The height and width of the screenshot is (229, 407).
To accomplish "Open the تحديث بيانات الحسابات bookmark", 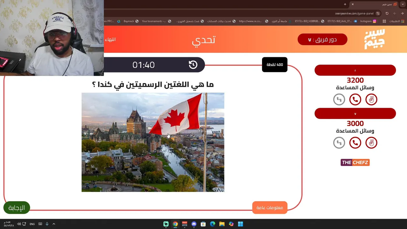I will click(221, 21).
